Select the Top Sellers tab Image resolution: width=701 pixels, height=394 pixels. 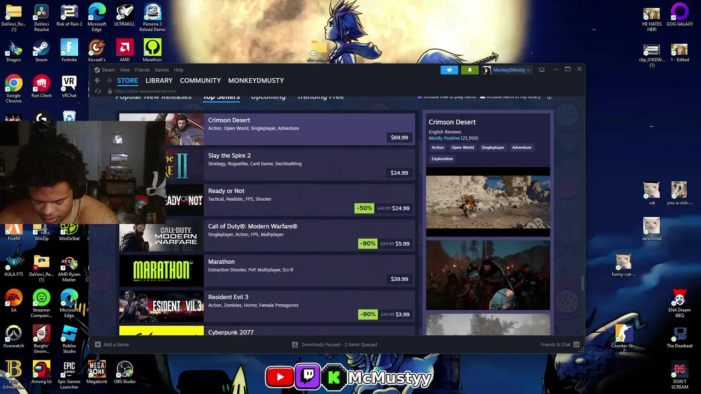pos(221,97)
